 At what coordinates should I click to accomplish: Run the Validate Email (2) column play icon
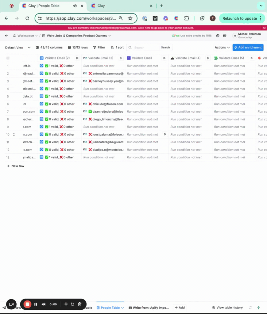tap(77, 58)
